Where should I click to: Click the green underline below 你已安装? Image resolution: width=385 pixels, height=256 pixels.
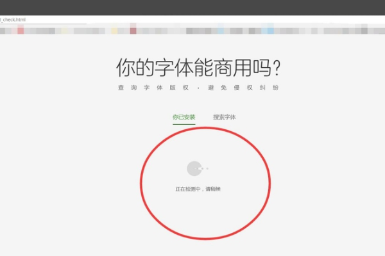point(184,124)
